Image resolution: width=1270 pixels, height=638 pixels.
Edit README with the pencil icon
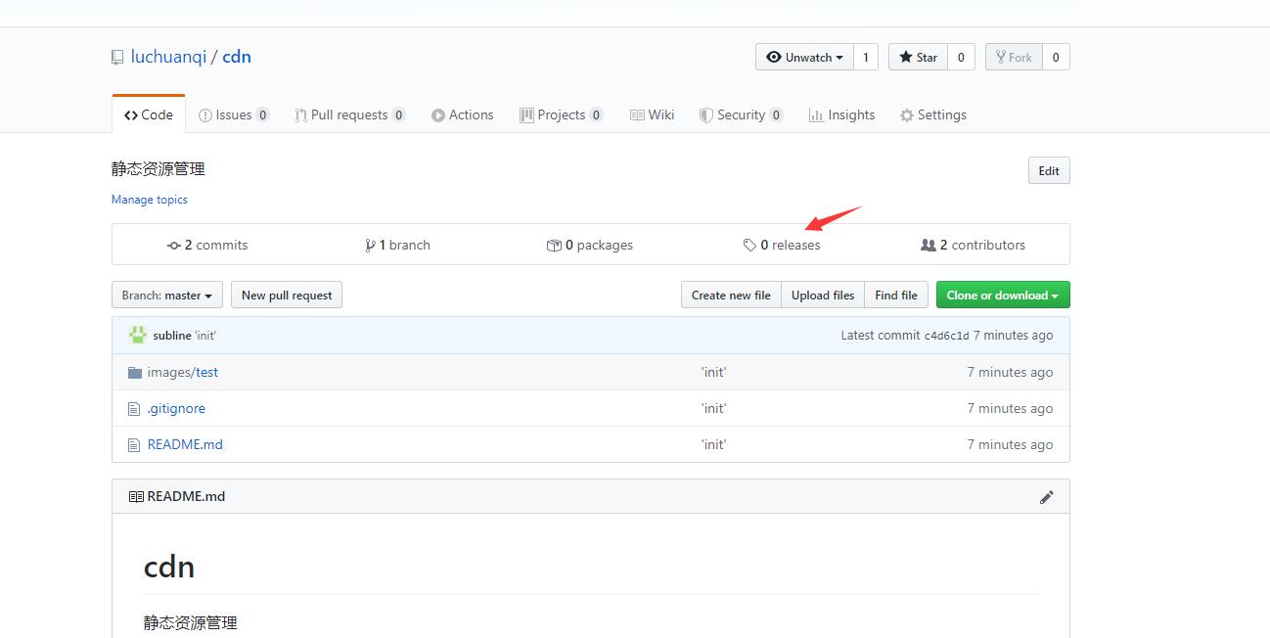click(1046, 497)
